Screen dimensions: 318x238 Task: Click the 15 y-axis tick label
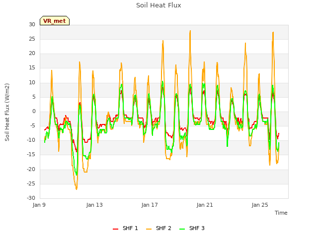pos(32,68)
